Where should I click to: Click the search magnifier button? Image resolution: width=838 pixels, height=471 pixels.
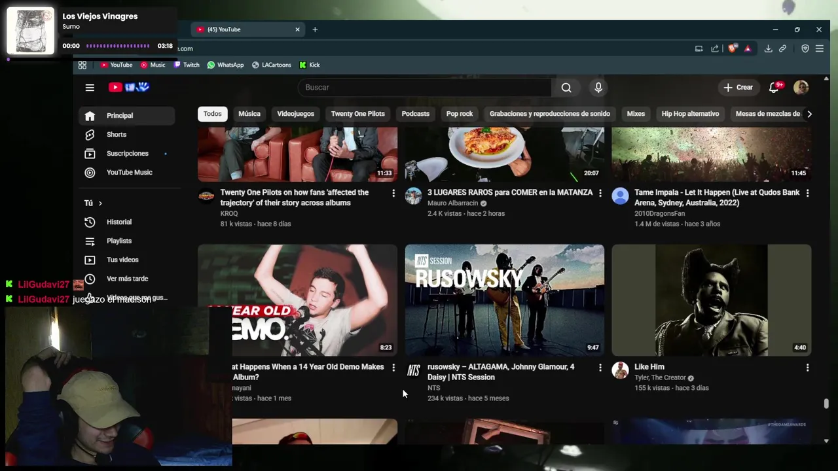point(566,88)
